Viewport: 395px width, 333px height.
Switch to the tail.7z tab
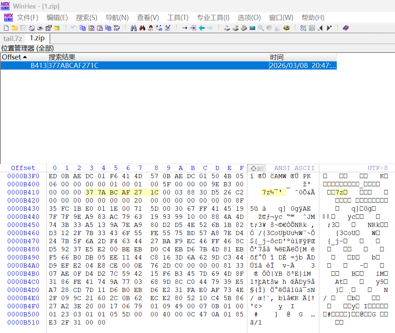coord(13,38)
